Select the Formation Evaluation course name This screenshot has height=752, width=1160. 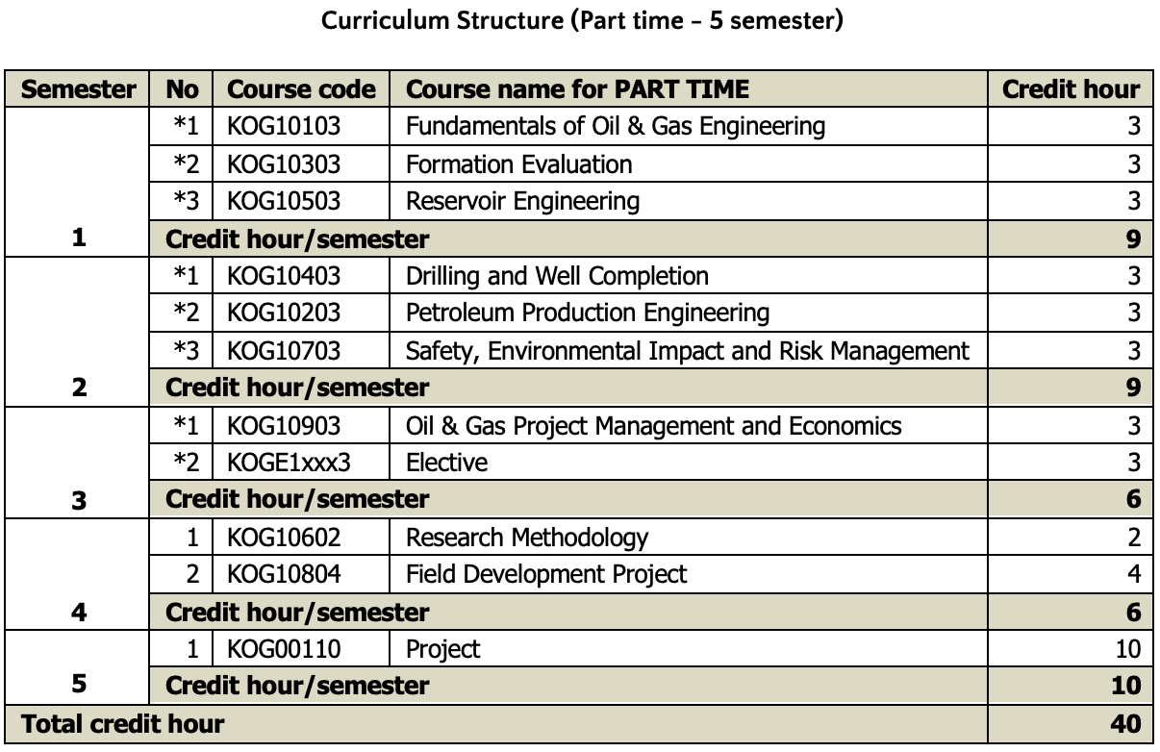519,164
